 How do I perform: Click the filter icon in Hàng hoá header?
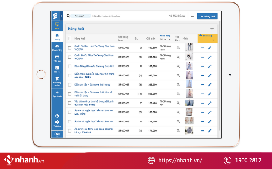pyautogui.click(x=212, y=29)
